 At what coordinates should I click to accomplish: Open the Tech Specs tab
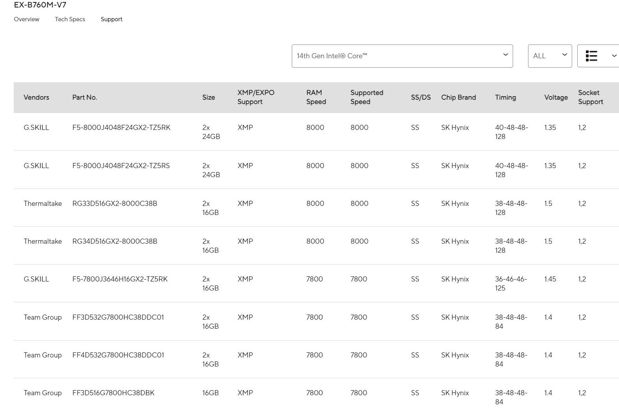(x=70, y=19)
